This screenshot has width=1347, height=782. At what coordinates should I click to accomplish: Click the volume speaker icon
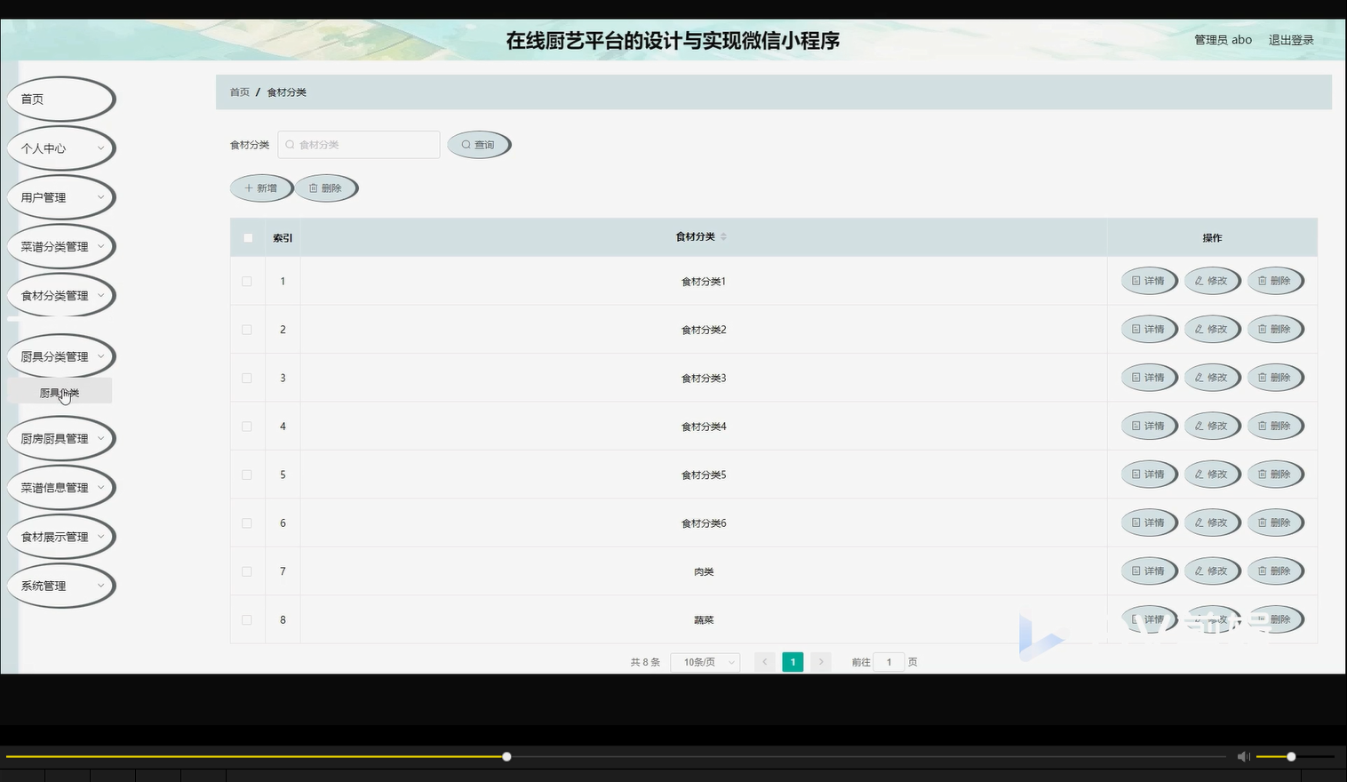click(x=1243, y=756)
